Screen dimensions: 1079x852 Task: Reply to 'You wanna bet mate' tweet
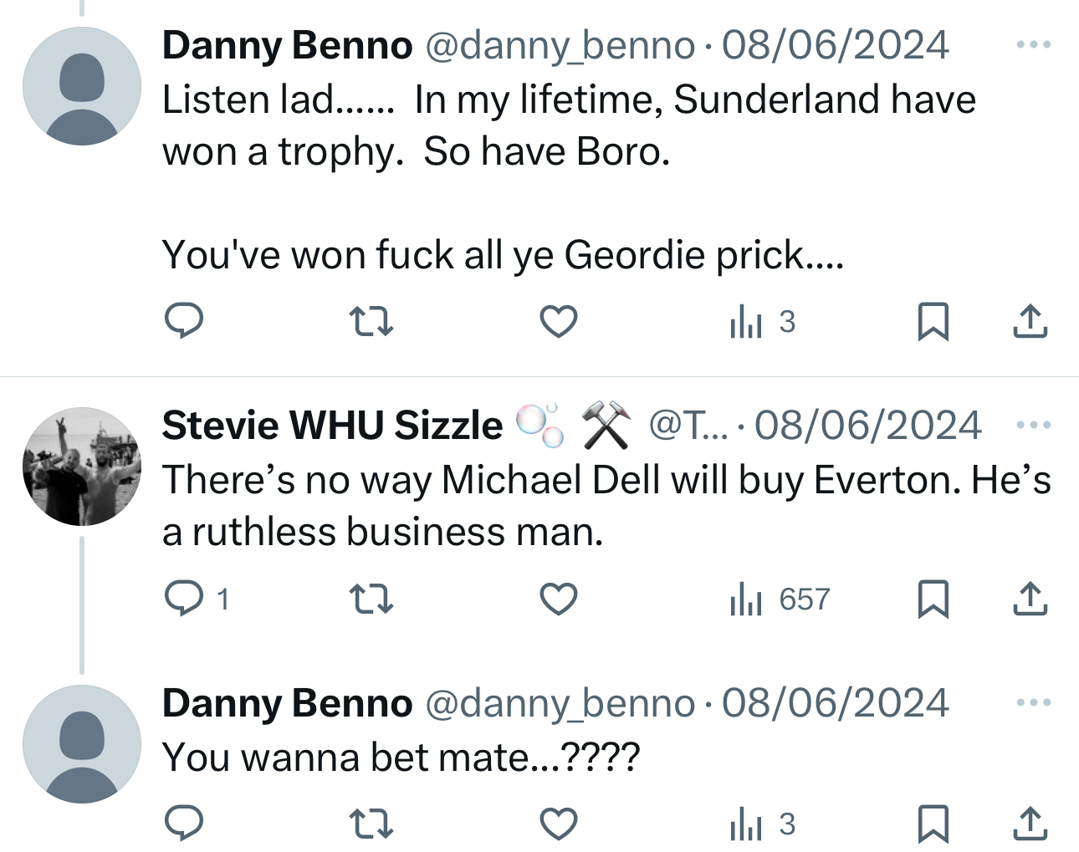(184, 824)
